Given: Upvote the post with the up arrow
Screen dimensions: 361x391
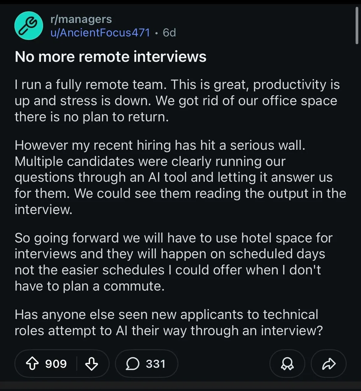Looking at the screenshot, I should point(32,364).
